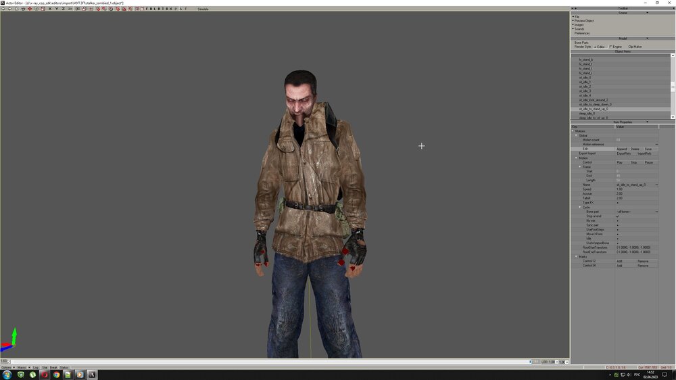Open the Windows Start button
This screenshot has width=676, height=380.
(7, 375)
